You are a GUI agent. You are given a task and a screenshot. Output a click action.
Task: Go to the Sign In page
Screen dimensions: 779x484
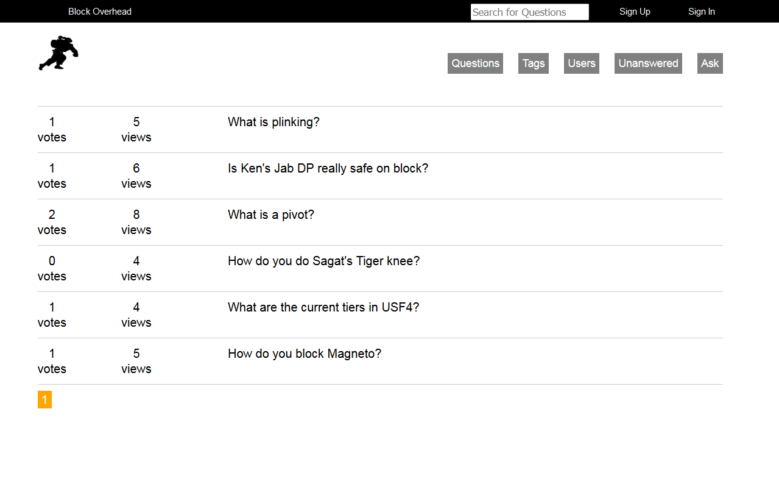702,12
